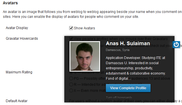Image resolution: width=182 pixels, height=105 pixels.
Task: Click the Turn off hovercards link
Action: (119, 97)
